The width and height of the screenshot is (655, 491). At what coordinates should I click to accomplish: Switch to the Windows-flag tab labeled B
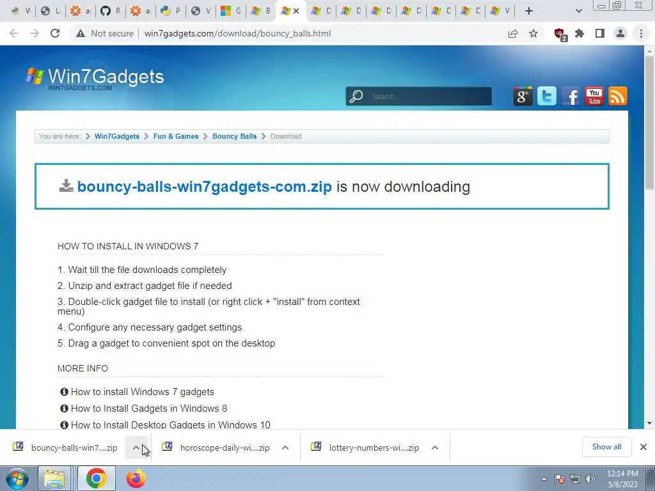click(x=261, y=11)
